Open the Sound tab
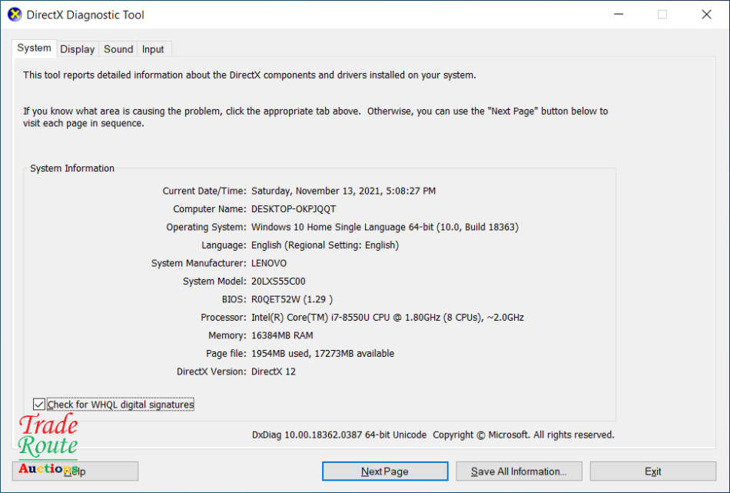 click(118, 48)
